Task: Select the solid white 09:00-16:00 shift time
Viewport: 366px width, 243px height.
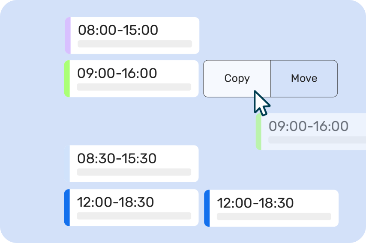Action: tap(117, 73)
